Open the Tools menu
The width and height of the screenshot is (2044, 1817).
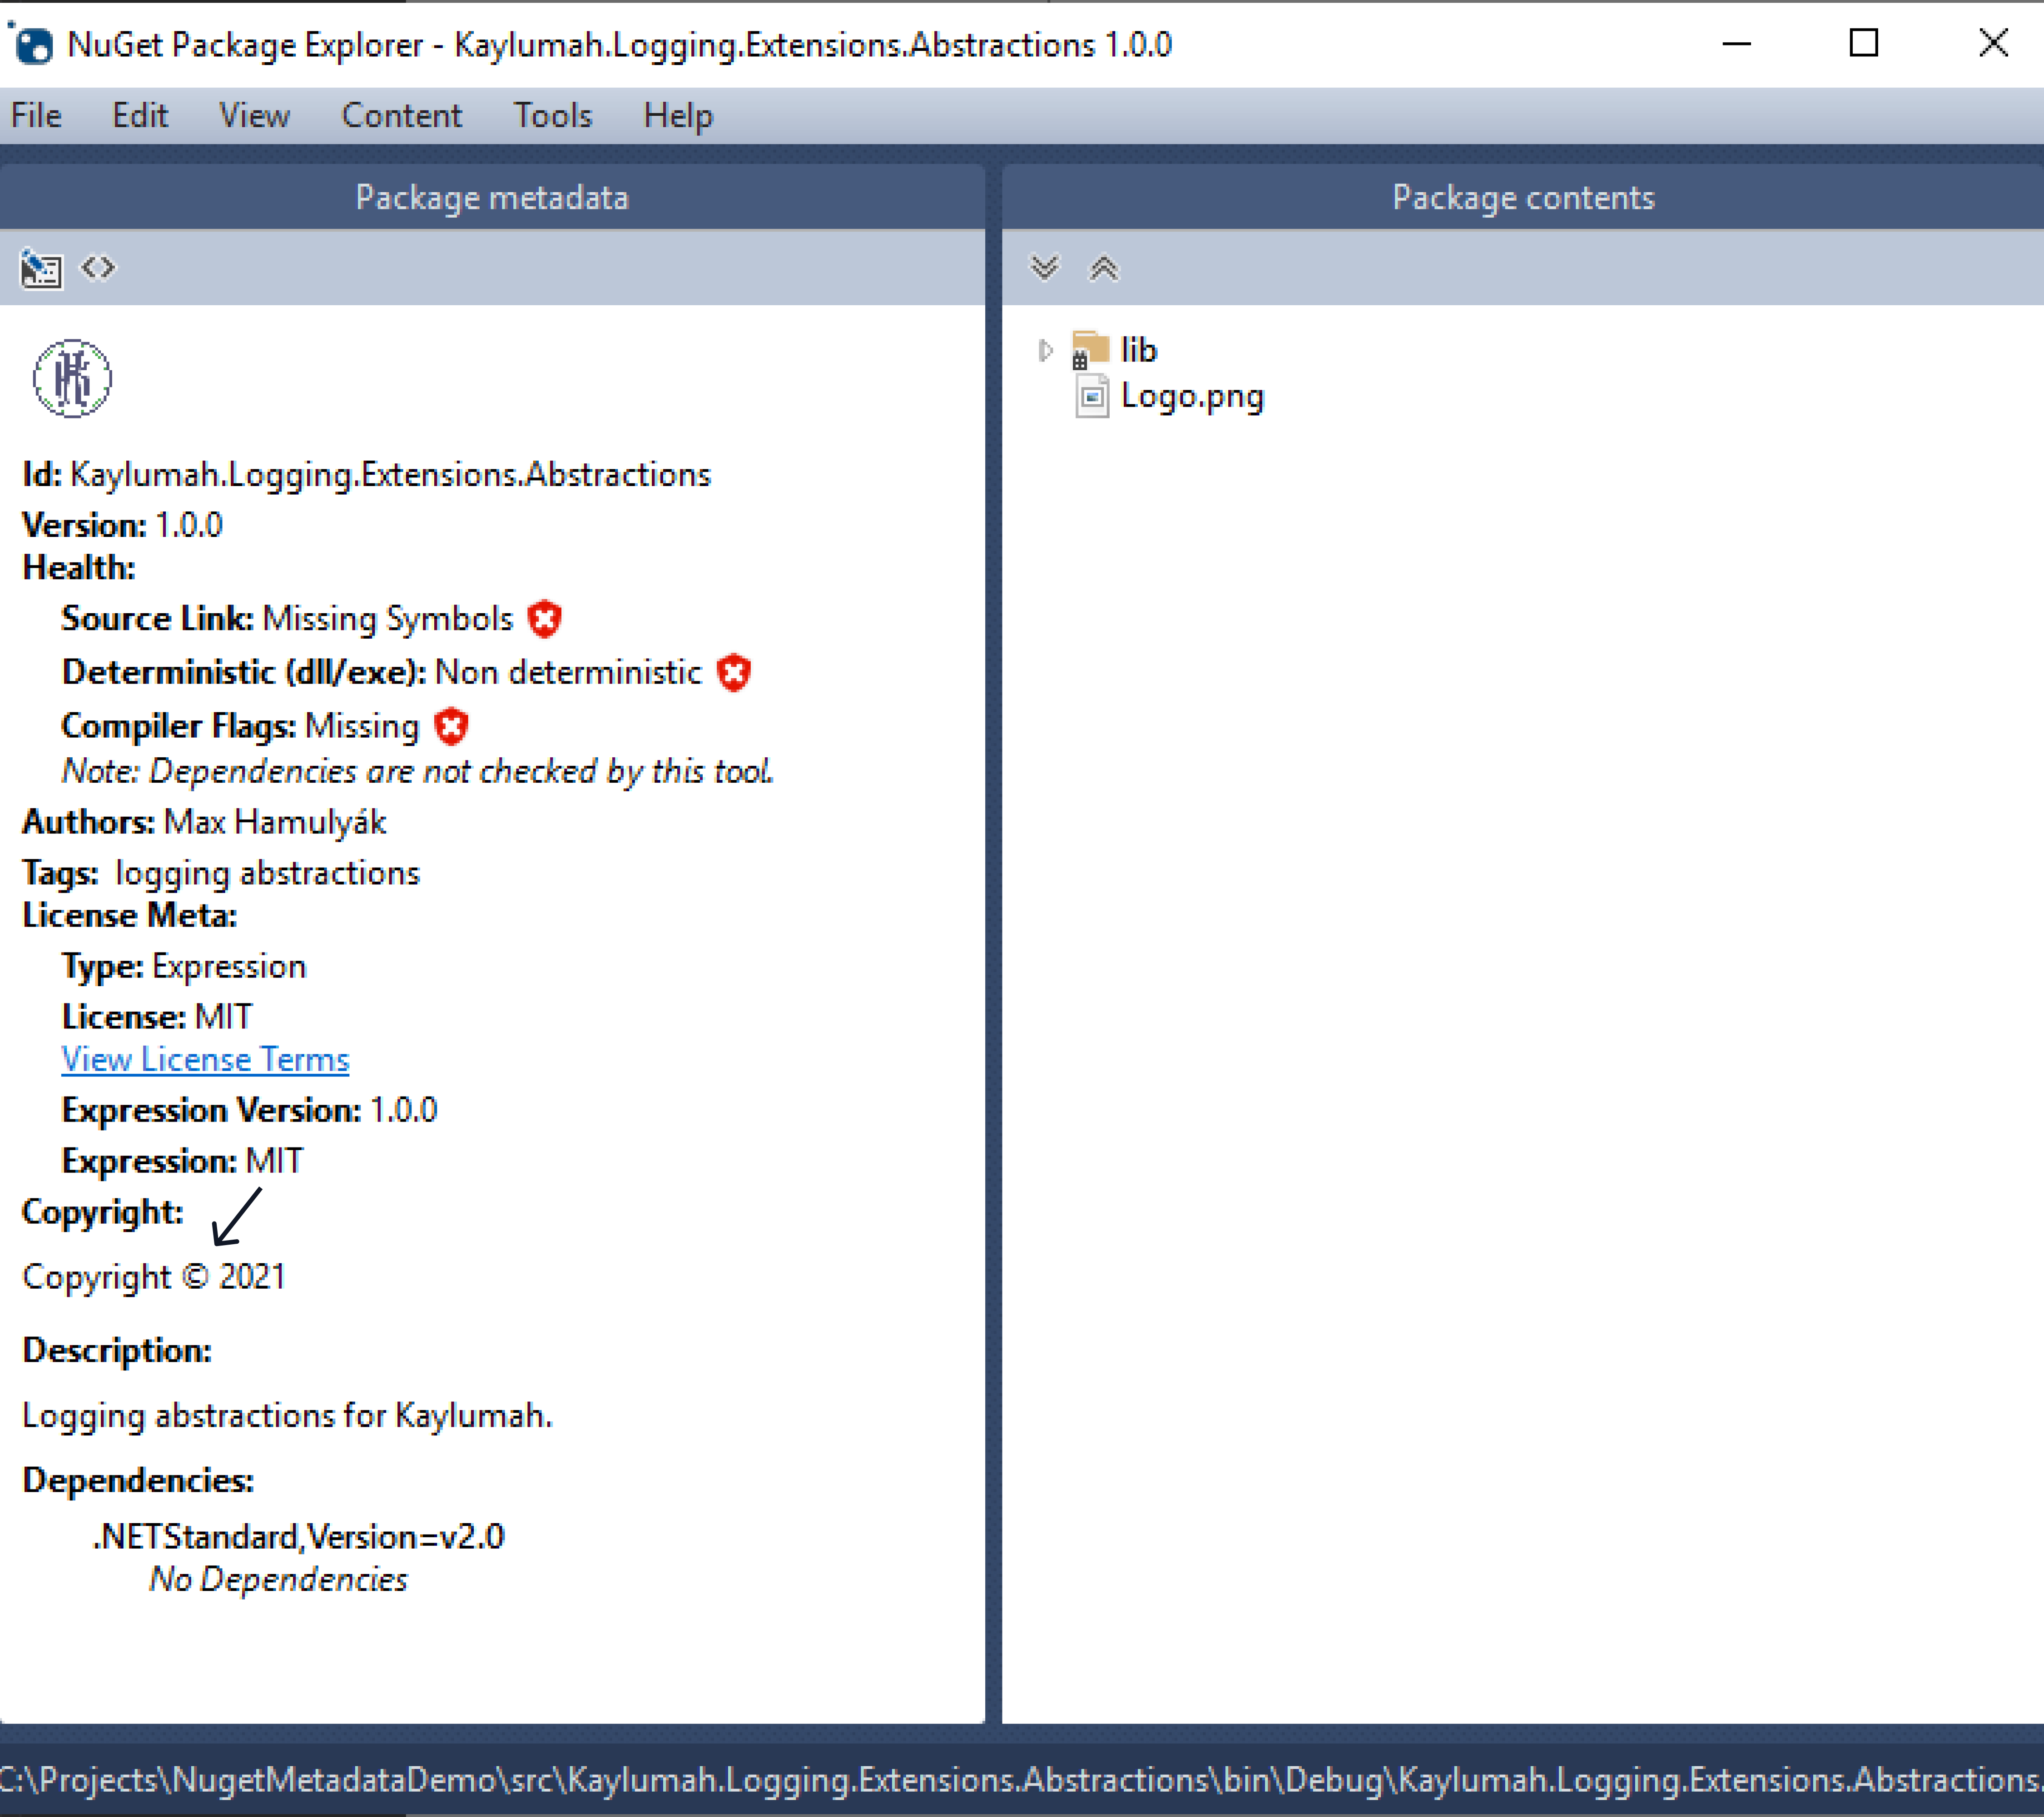[x=553, y=116]
